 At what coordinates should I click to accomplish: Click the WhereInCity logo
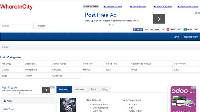[16, 7]
